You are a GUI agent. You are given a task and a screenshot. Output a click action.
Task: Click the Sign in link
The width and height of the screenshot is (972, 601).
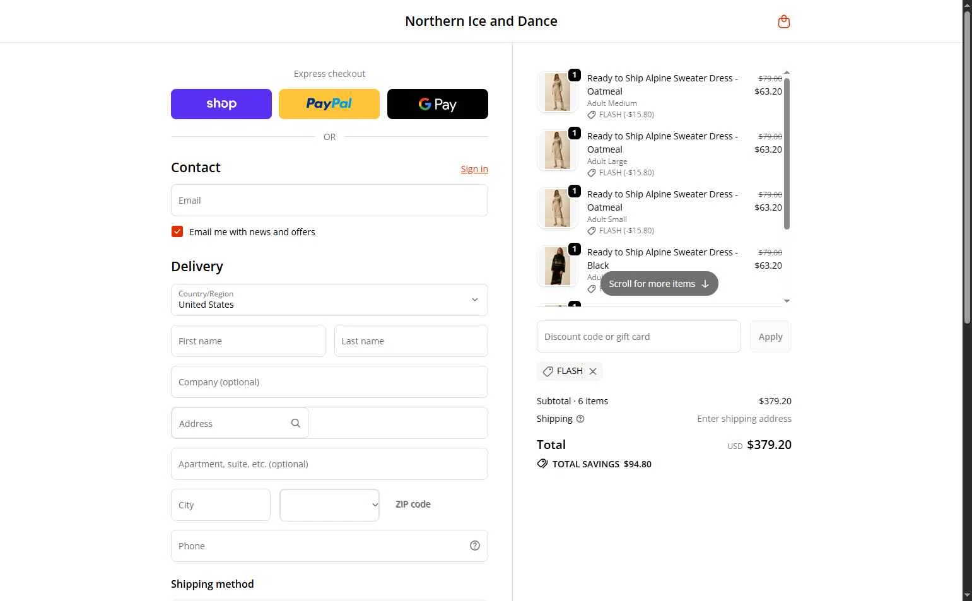[x=474, y=169]
